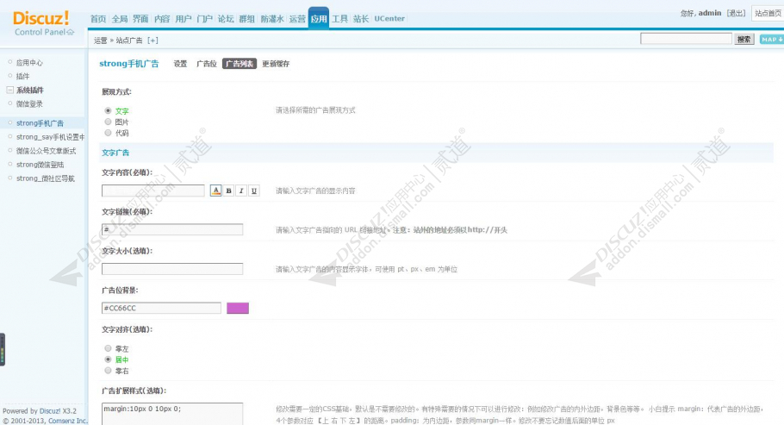This screenshot has width=784, height=425.
Task: Open 插件 in the sidebar
Action: [22, 76]
